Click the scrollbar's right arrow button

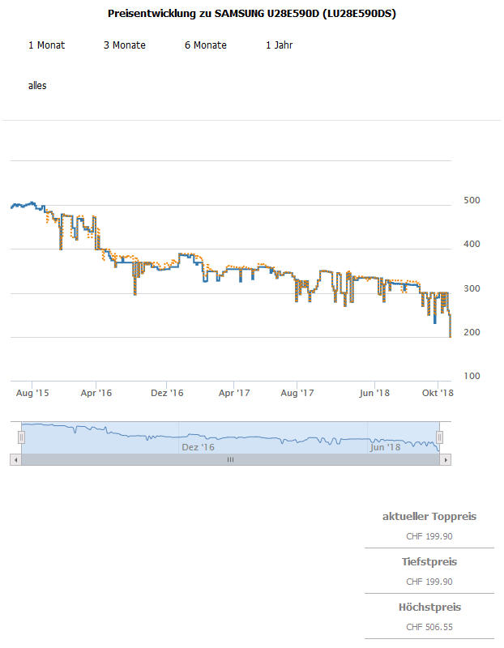(445, 459)
